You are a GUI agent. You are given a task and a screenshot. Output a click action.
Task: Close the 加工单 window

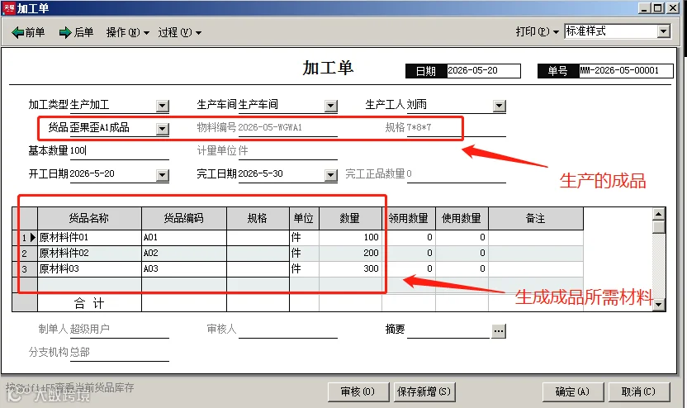pyautogui.click(x=673, y=8)
